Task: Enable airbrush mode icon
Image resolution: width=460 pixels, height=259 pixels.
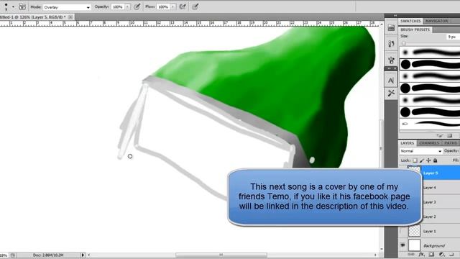Action: pyautogui.click(x=183, y=6)
